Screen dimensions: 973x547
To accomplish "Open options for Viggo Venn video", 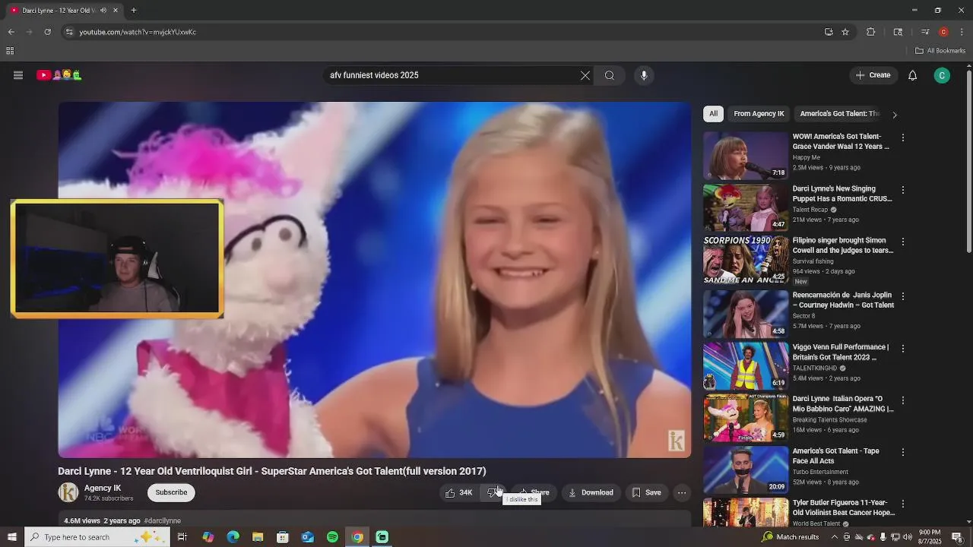I will point(903,349).
